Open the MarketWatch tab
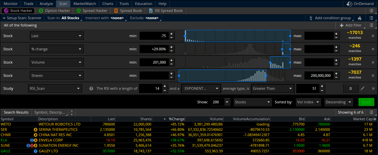This screenshot has height=155, width=378. pos(85,4)
